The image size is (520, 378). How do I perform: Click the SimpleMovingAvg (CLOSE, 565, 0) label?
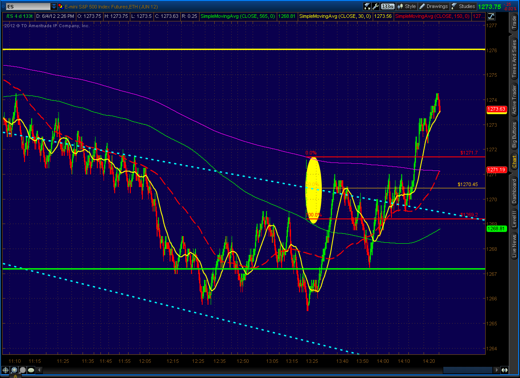point(237,16)
